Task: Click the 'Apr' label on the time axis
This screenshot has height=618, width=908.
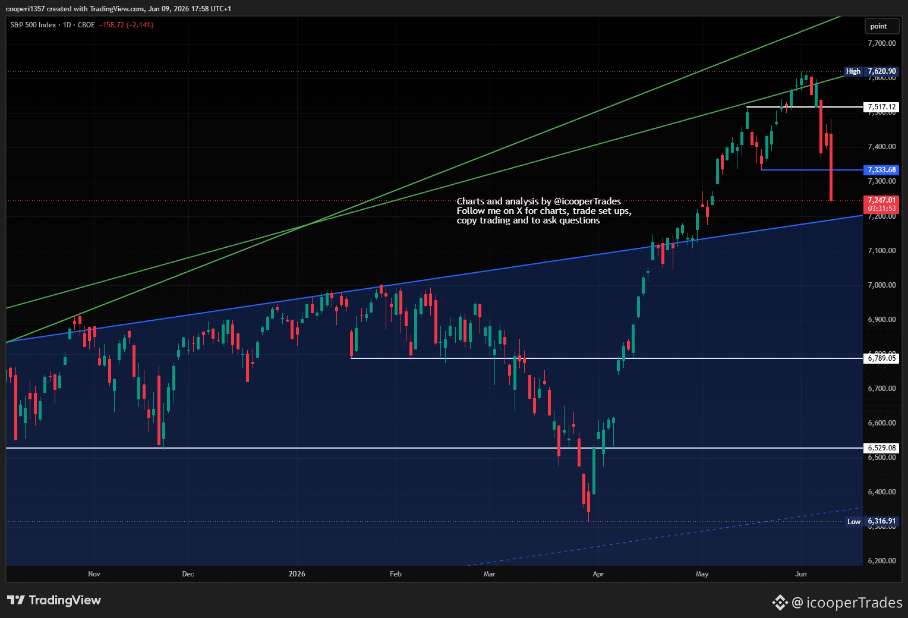Action: [x=598, y=574]
